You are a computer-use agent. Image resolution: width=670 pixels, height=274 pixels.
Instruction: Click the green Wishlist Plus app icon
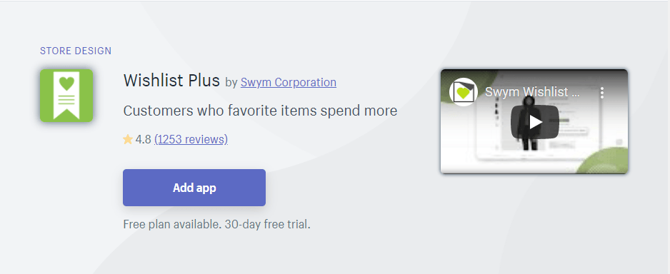[x=66, y=96]
